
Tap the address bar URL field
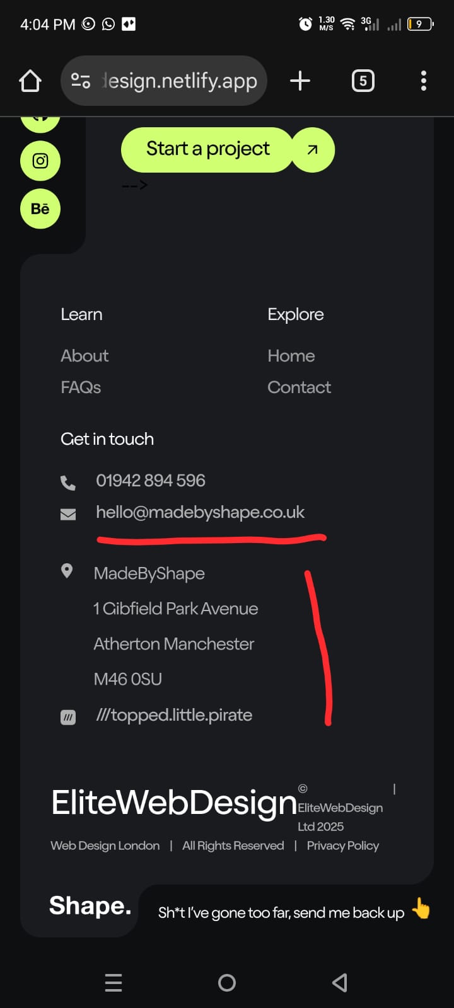click(180, 81)
